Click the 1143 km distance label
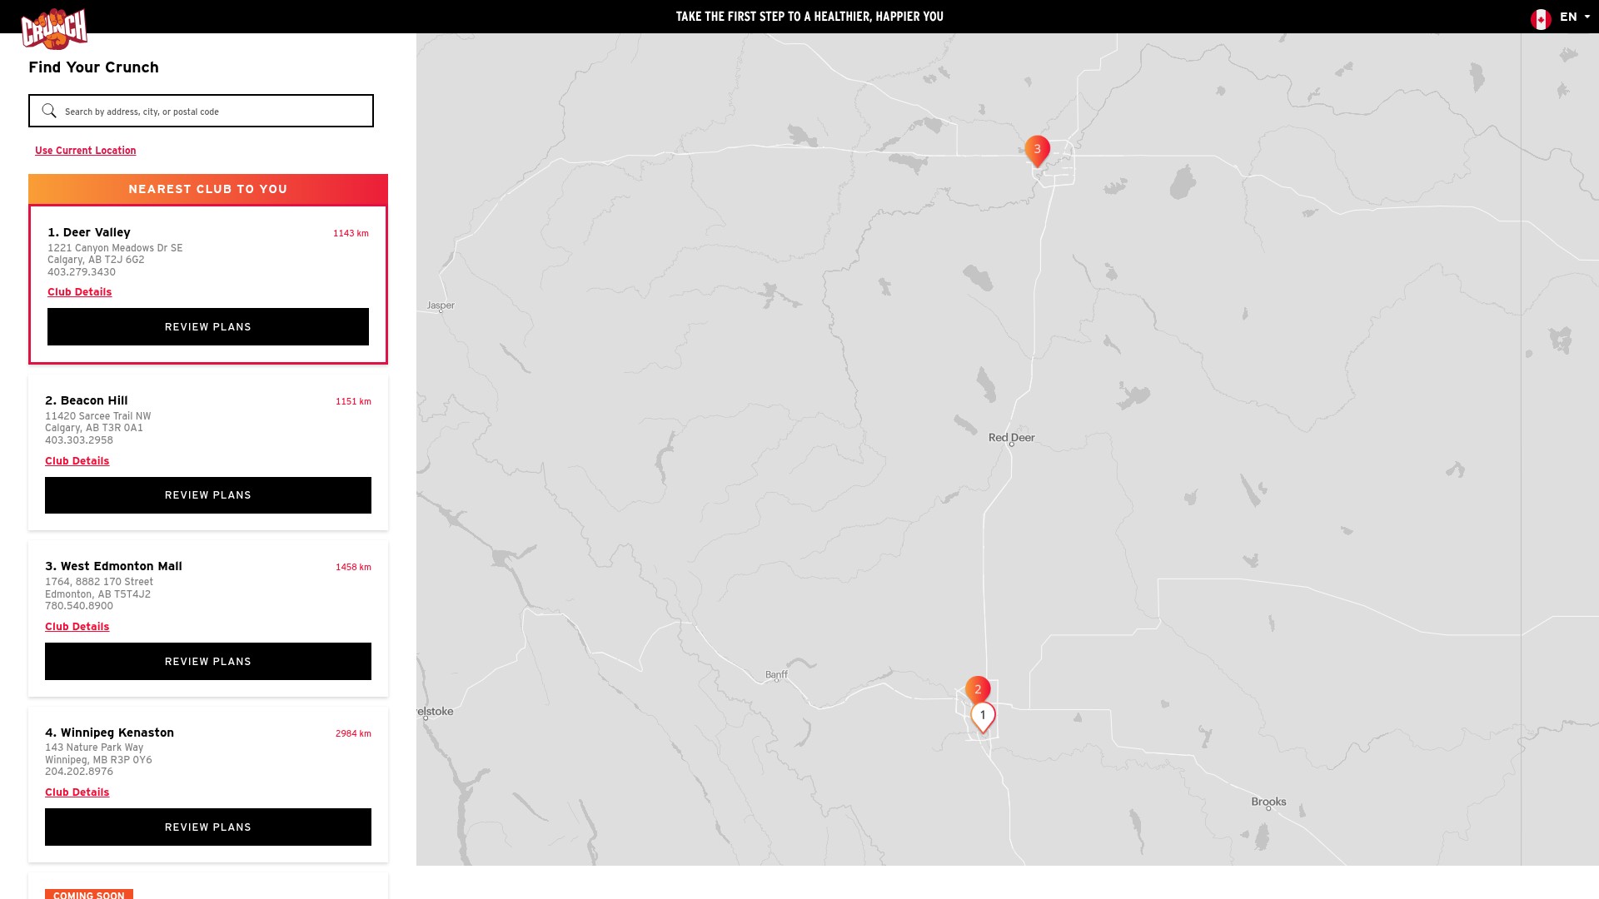The height and width of the screenshot is (899, 1599). pos(351,233)
